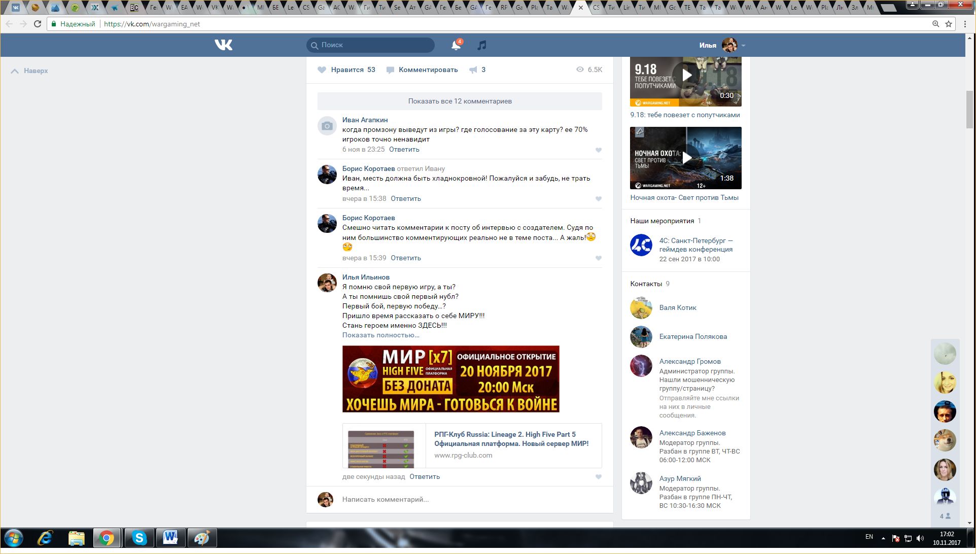Expand comment via Показать полностью…
The width and height of the screenshot is (976, 554).
click(380, 335)
